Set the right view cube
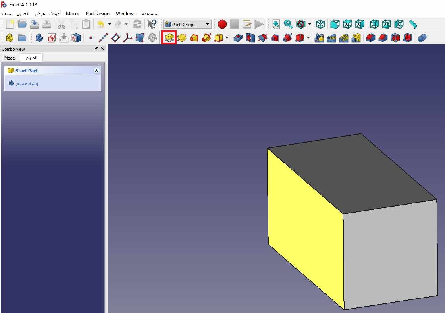 click(359, 24)
